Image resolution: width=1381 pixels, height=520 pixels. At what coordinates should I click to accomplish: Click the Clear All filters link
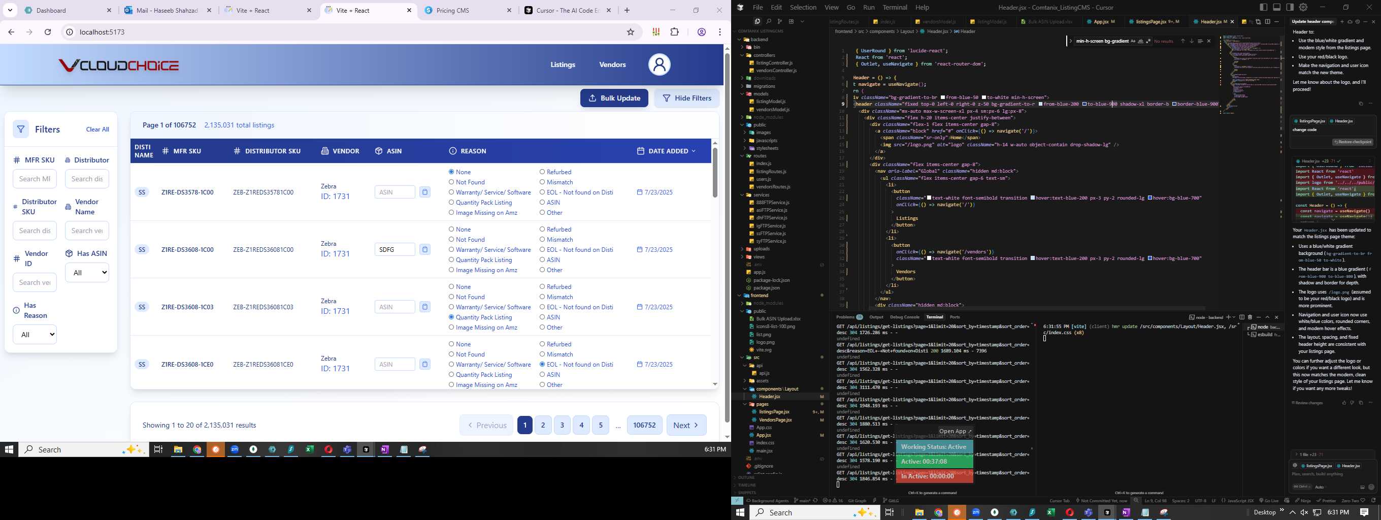pos(97,129)
